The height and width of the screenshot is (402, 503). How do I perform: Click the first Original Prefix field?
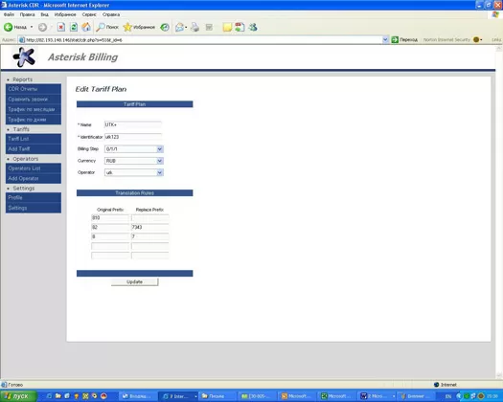click(110, 218)
